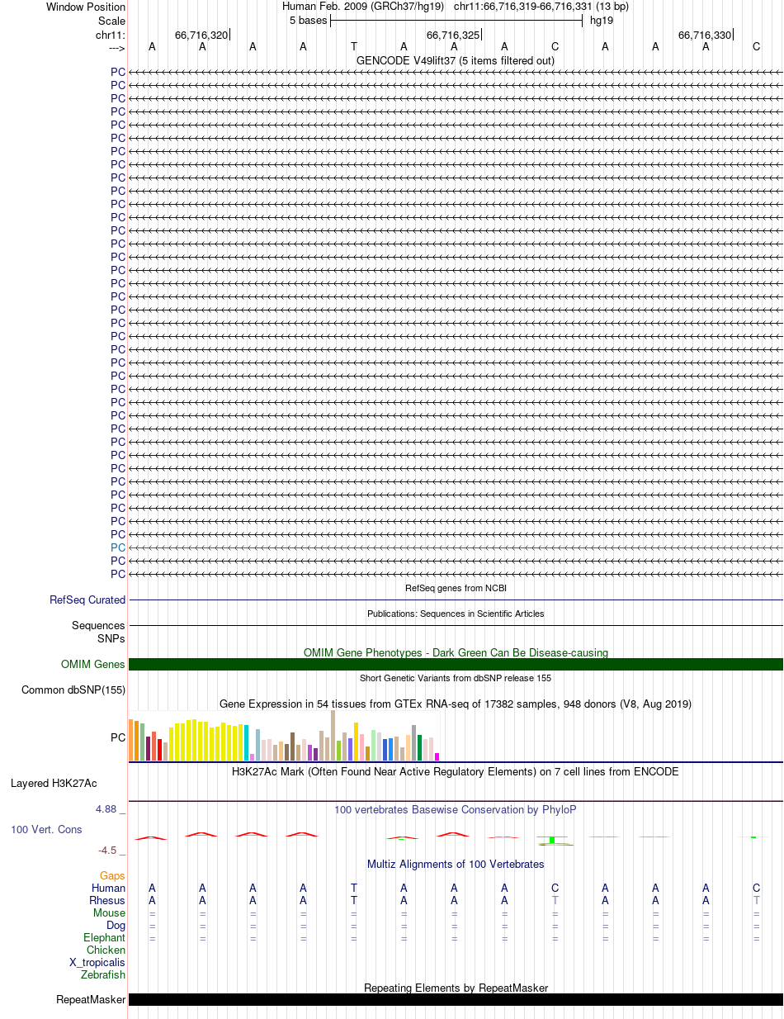Image resolution: width=784 pixels, height=1019 pixels.
Task: Open the GENCODE V49lift37 track title
Action: click(456, 60)
